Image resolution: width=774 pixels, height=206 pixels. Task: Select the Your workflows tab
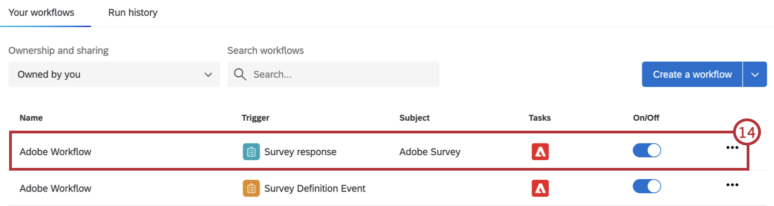[41, 13]
